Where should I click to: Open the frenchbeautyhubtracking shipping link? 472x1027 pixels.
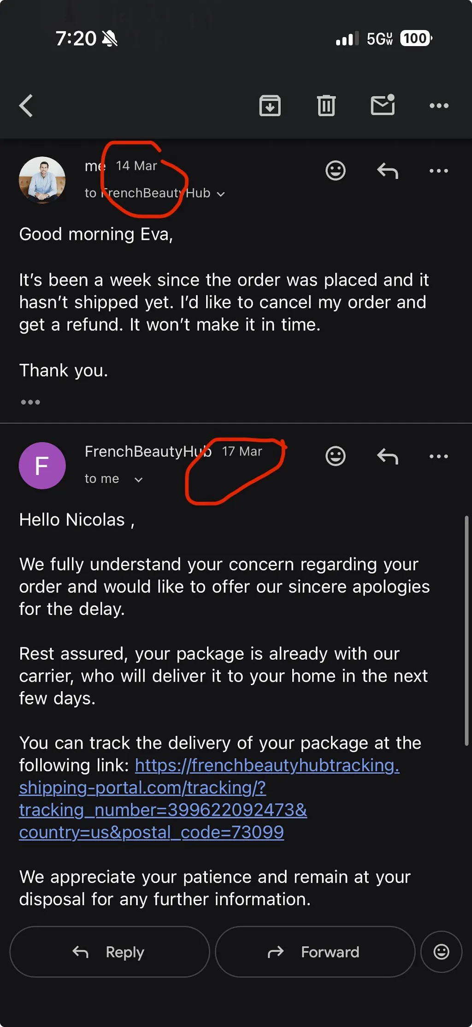point(208,799)
